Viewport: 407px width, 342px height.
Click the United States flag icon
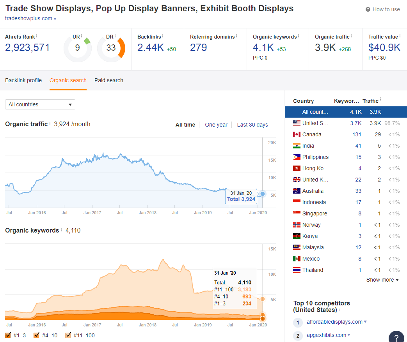click(x=297, y=123)
